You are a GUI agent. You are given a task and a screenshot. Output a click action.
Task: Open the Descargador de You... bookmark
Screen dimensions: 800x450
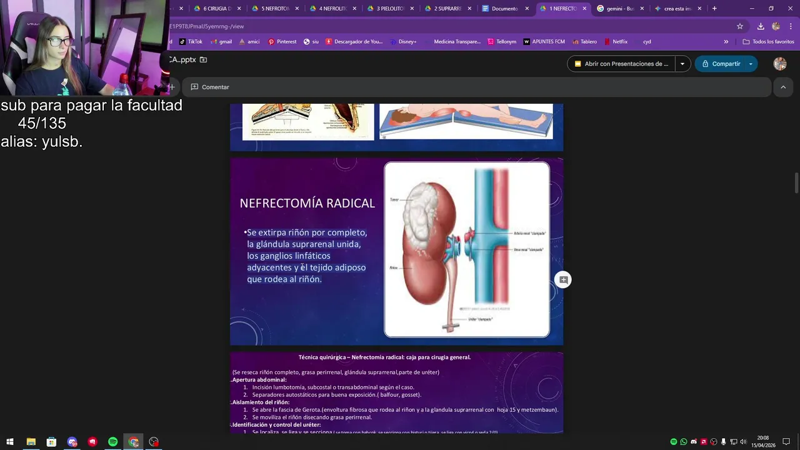[354, 42]
